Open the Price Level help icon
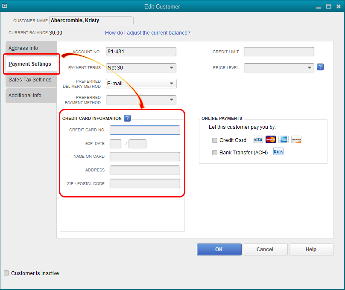Image resolution: width=345 pixels, height=290 pixels. (x=320, y=67)
